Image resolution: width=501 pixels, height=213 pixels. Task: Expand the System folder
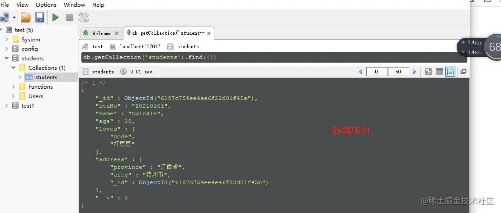click(x=7, y=40)
